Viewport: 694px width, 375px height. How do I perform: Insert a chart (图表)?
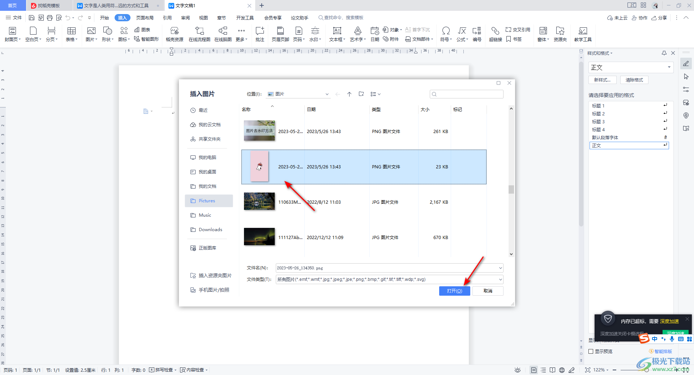pos(142,30)
